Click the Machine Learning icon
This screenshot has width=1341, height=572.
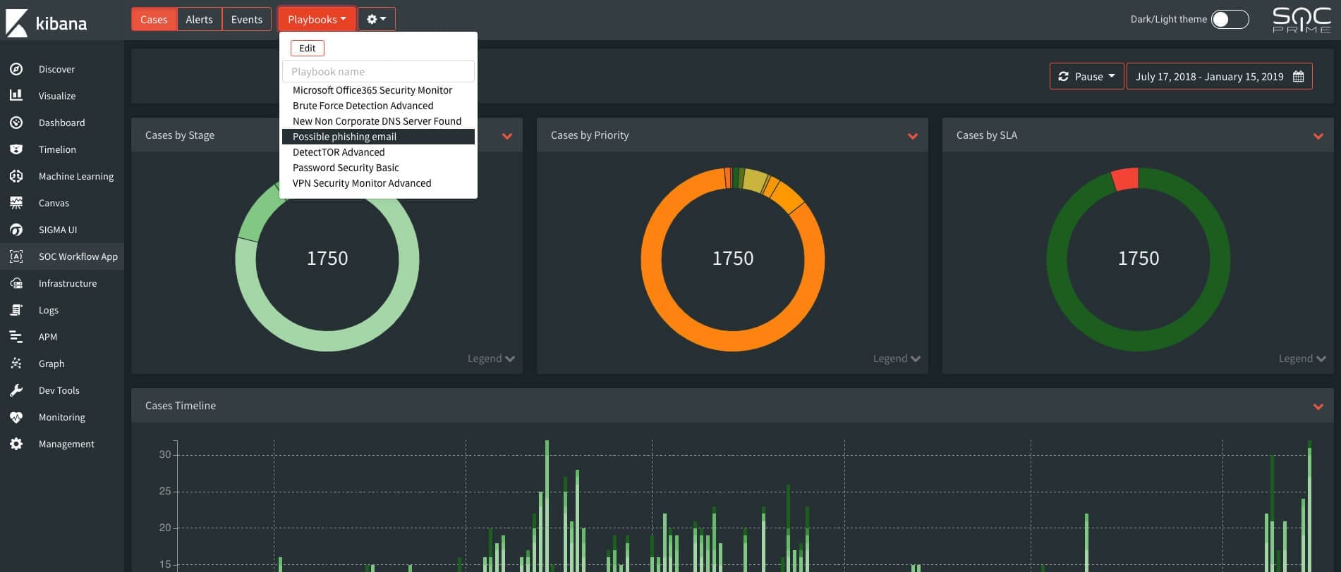tap(16, 176)
